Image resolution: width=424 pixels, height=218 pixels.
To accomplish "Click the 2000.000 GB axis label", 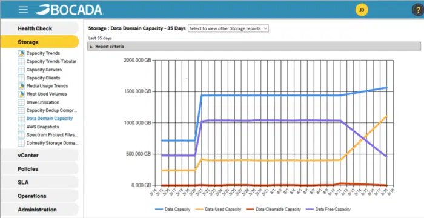I will [137, 60].
